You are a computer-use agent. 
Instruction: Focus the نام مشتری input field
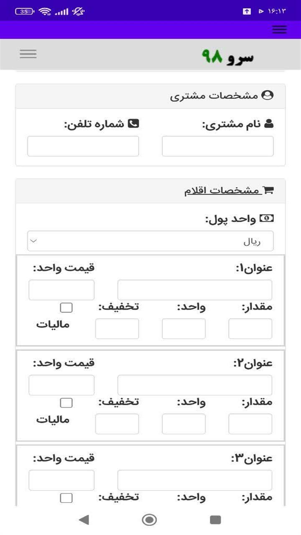coord(218,146)
